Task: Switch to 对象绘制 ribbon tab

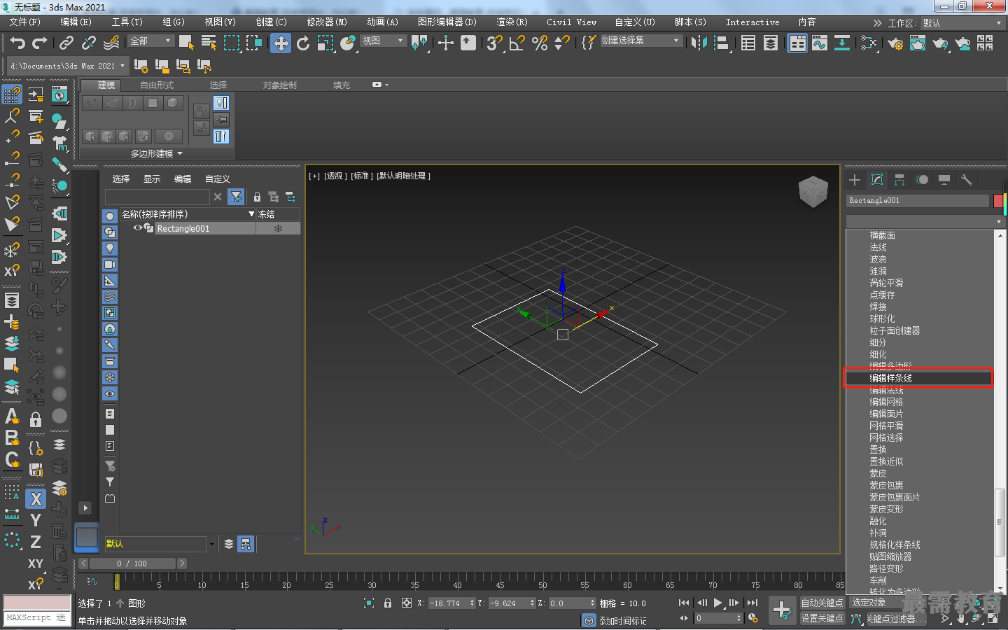Action: tap(280, 85)
